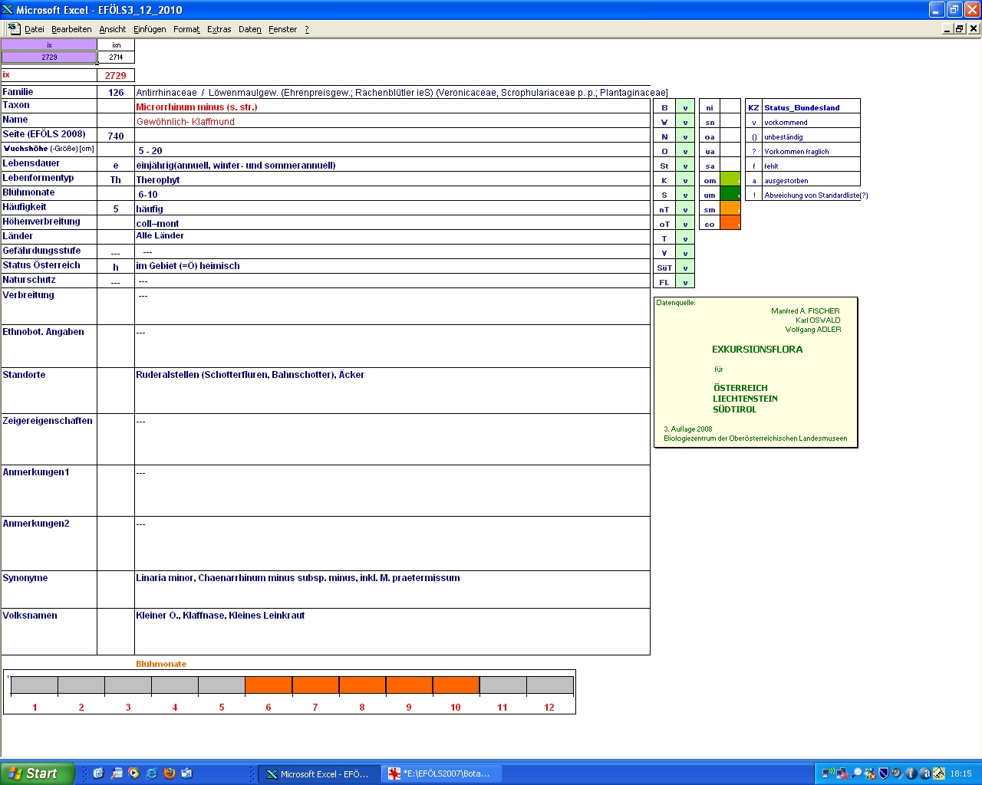
Task: Select the Name cell Gewöhnlich-Klaffmund
Action: pyautogui.click(x=392, y=121)
